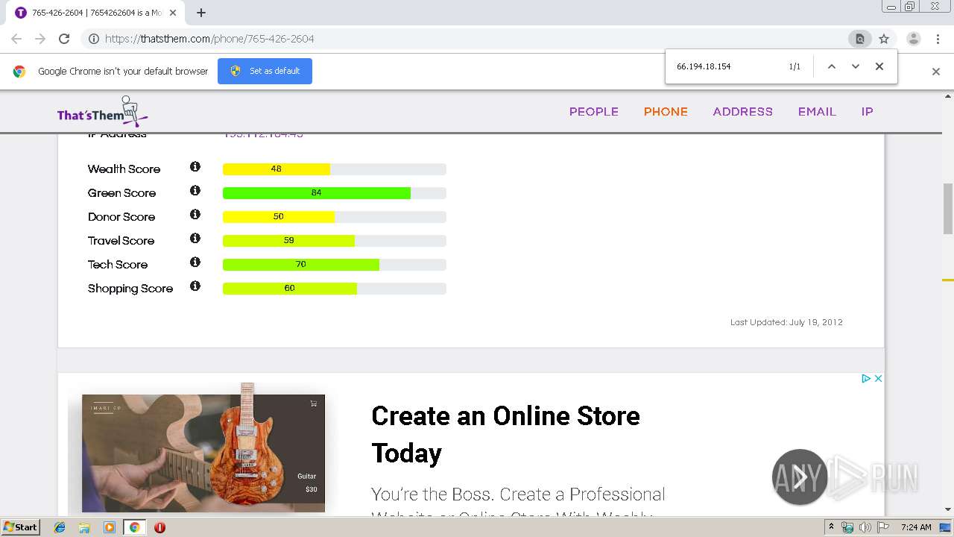Click the info icon beside Travel Score
Screen dimensions: 954x537
click(195, 239)
